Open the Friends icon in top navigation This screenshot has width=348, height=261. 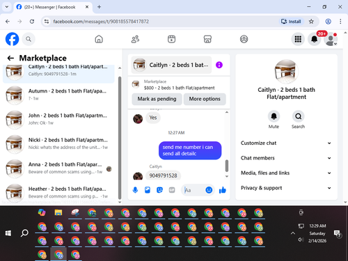[x=135, y=39]
